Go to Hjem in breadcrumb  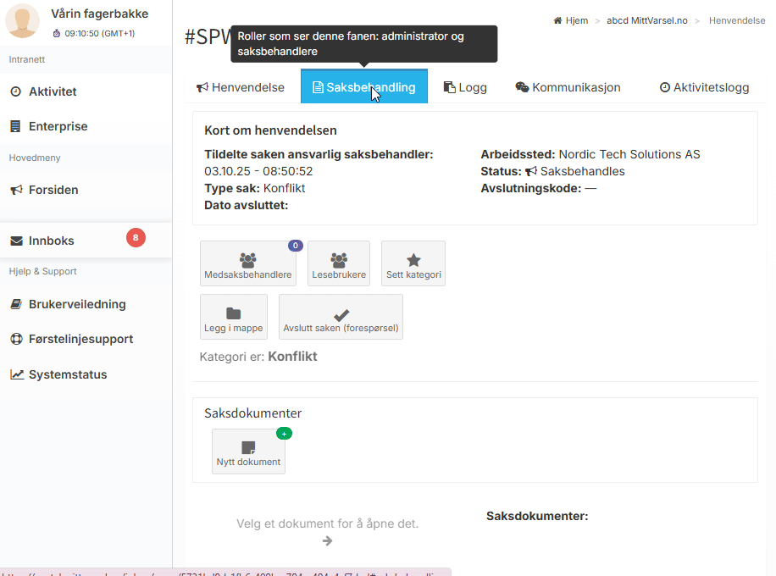coord(575,20)
